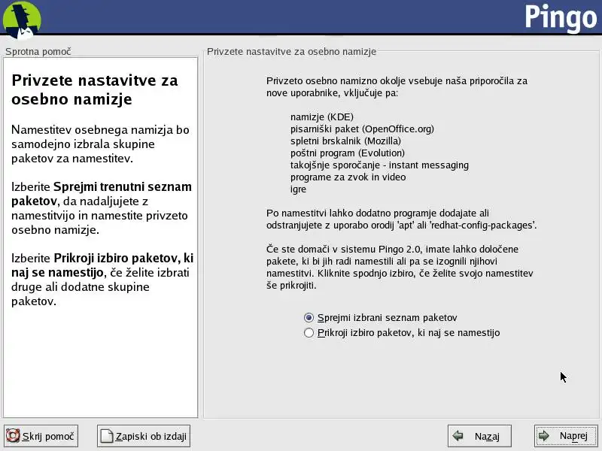The width and height of the screenshot is (602, 451).
Task: Click the Naprej button to continue
Action: tap(566, 436)
